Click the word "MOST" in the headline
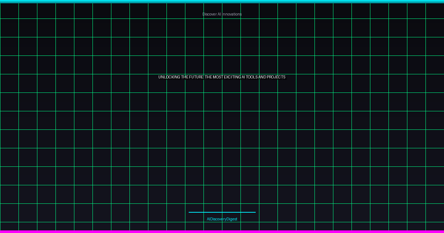 click(218, 77)
